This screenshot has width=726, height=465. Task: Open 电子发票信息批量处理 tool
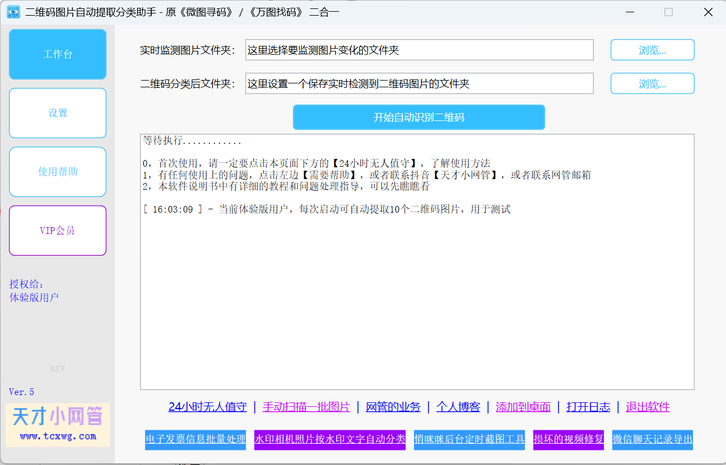[195, 440]
